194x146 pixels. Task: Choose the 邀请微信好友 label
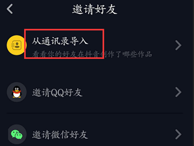pyautogui.click(x=60, y=135)
